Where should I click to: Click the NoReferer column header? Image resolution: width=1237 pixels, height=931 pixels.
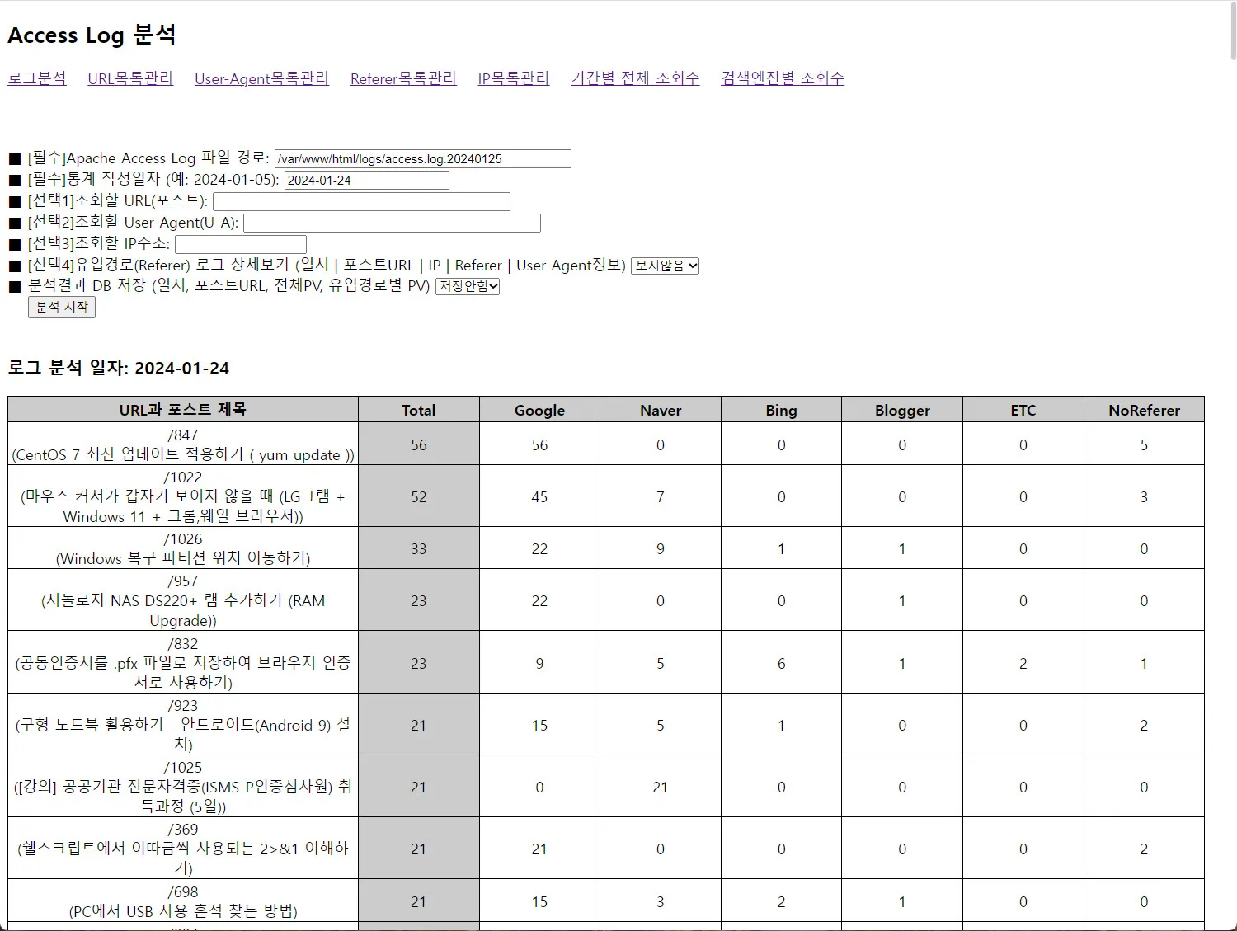(1144, 410)
